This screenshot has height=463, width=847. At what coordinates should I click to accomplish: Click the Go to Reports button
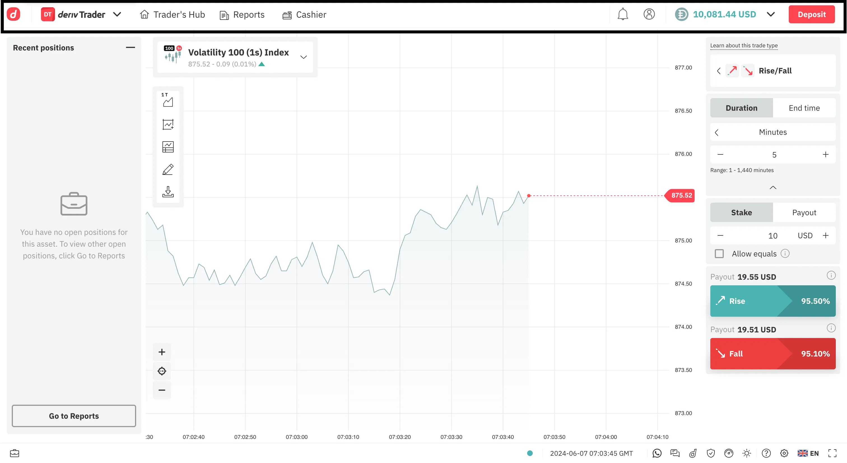pos(74,416)
